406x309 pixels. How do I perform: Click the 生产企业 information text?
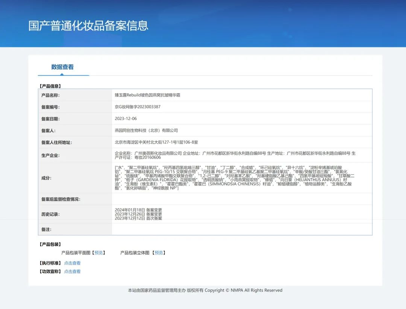235,155
